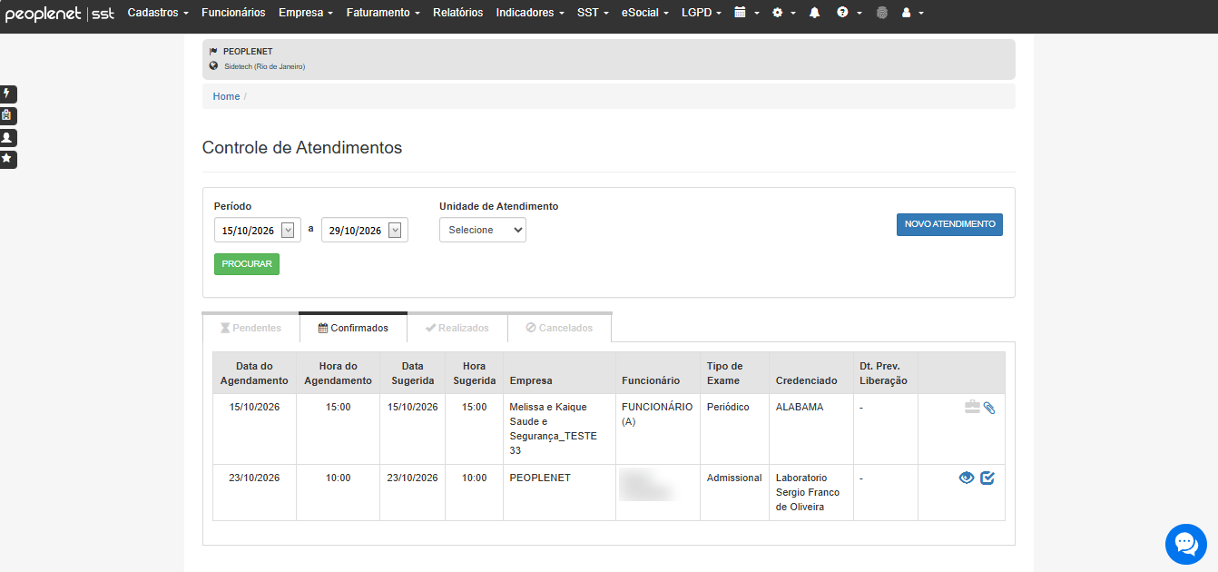
Task: Expand the SST menu
Action: tap(593, 13)
